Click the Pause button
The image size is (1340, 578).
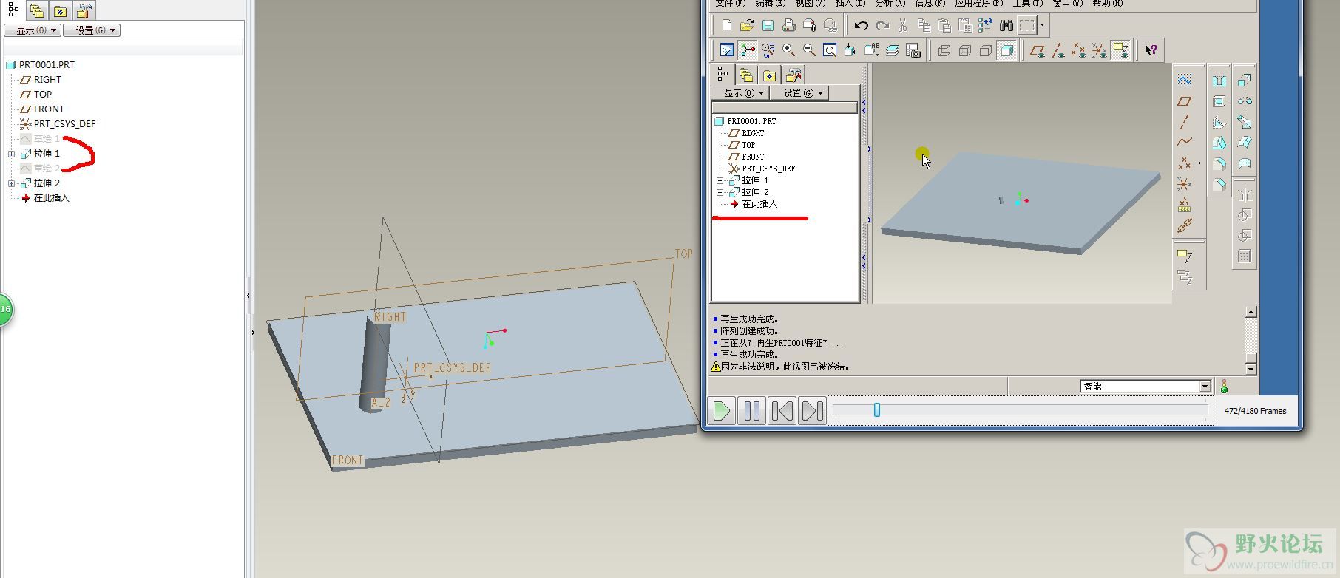click(x=752, y=410)
